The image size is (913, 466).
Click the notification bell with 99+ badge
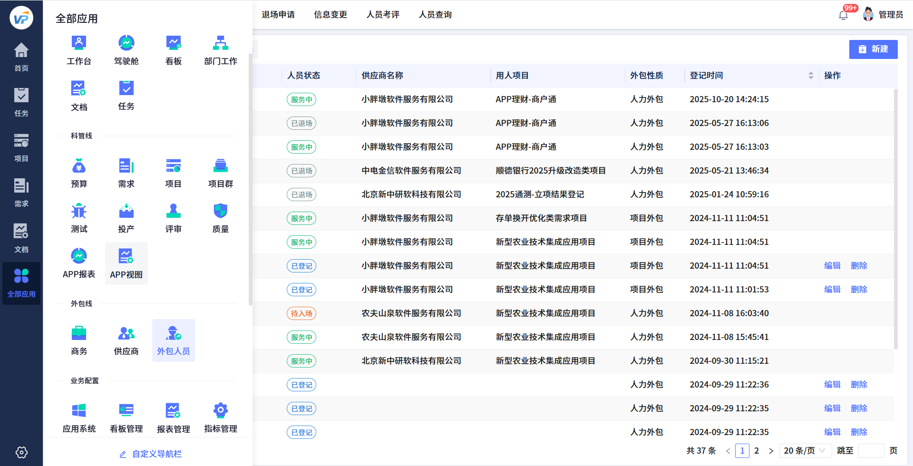coord(844,14)
